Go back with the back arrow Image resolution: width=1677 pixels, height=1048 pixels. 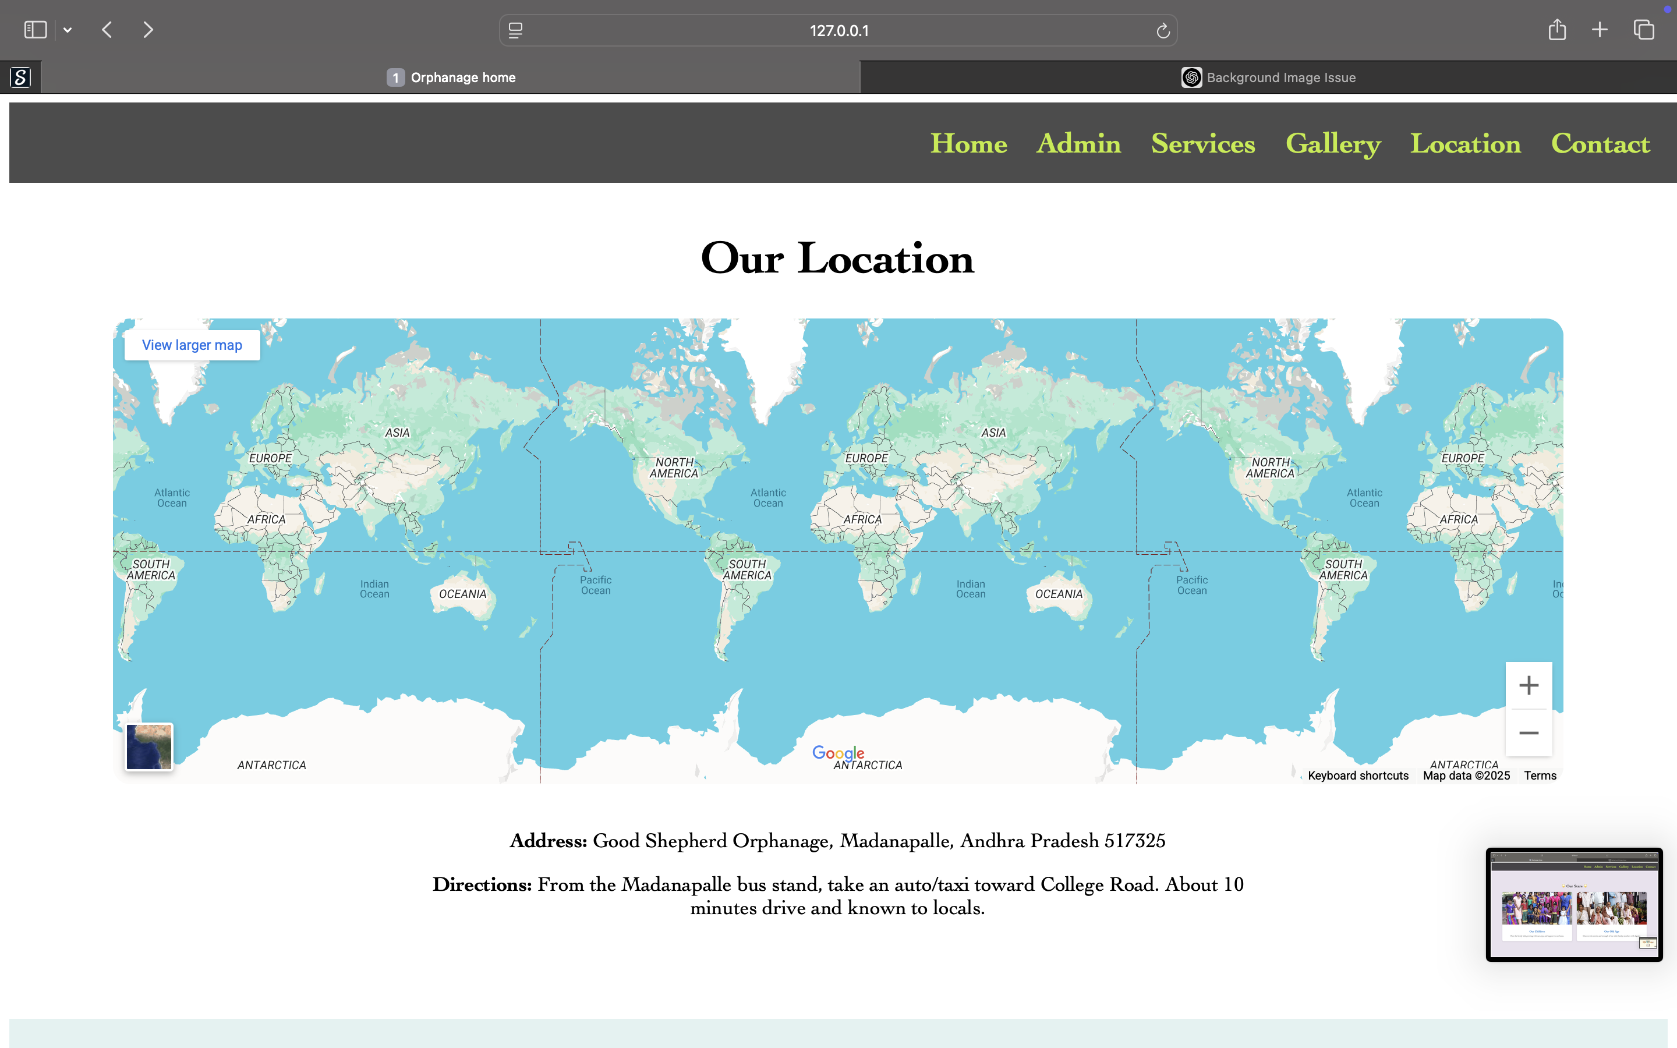point(107,30)
